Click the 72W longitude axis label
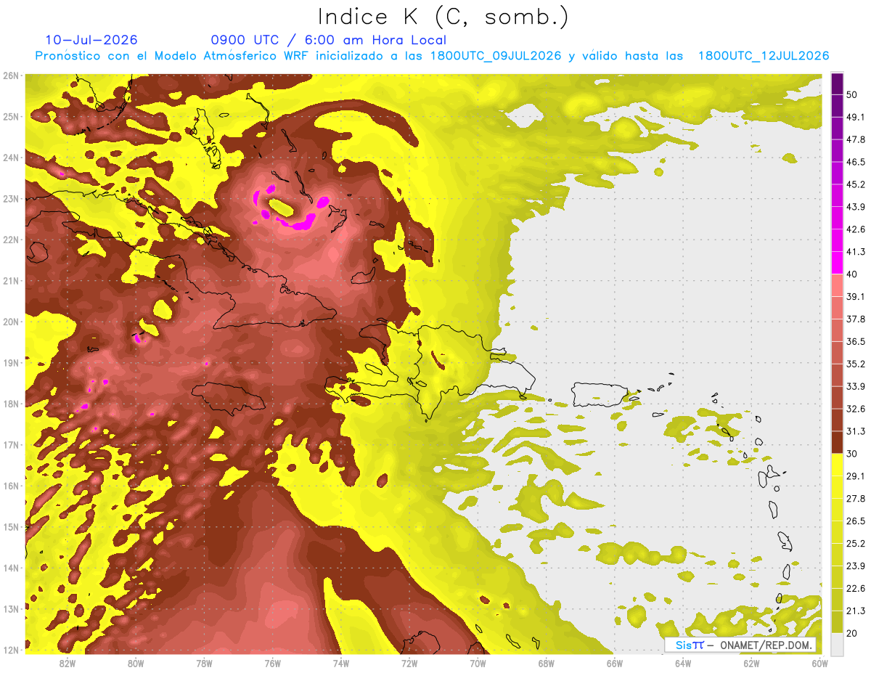The image size is (871, 673). [409, 663]
